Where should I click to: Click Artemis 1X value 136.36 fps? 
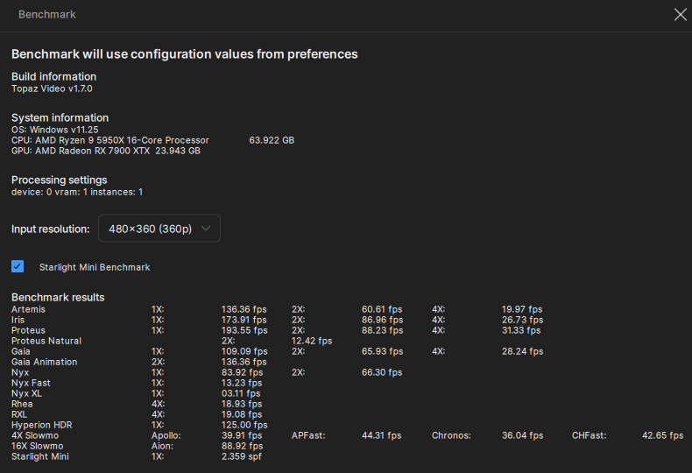tap(244, 309)
